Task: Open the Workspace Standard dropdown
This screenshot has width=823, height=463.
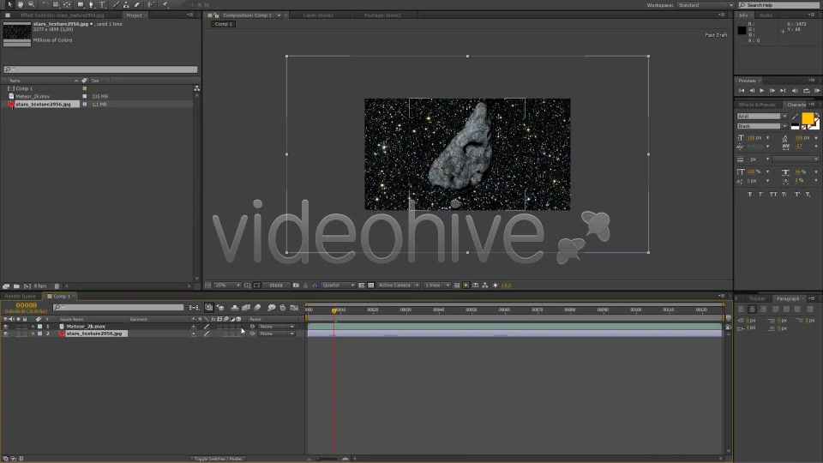Action: click(705, 5)
